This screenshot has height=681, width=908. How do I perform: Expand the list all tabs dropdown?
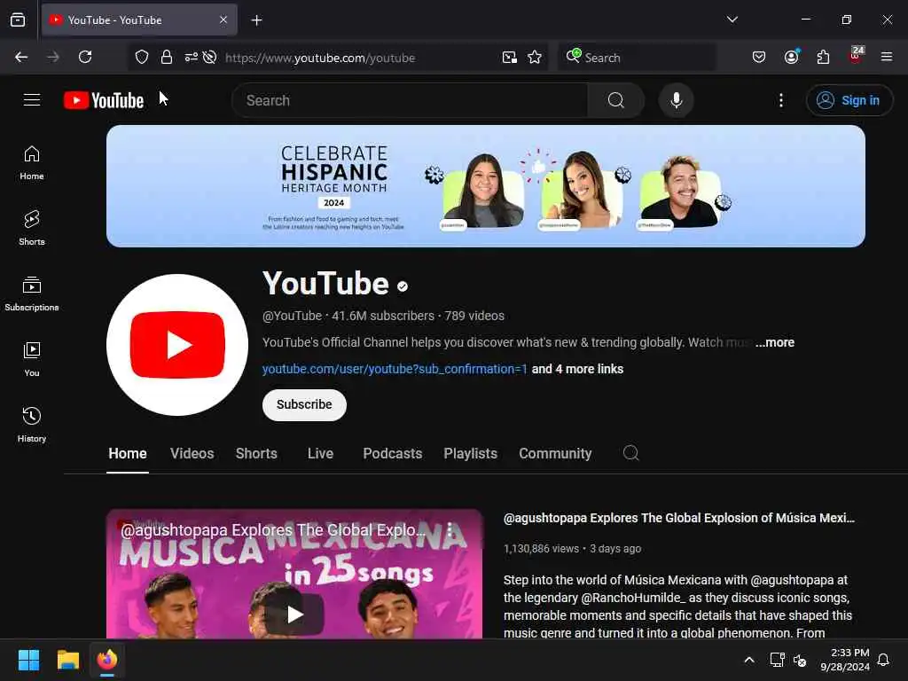coord(732,20)
